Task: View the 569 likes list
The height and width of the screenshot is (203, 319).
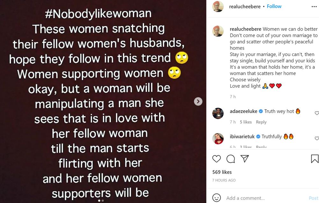Action: coord(222,172)
